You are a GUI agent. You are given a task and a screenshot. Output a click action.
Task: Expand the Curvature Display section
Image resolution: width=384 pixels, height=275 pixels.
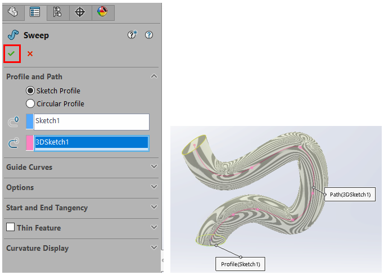pyautogui.click(x=154, y=247)
